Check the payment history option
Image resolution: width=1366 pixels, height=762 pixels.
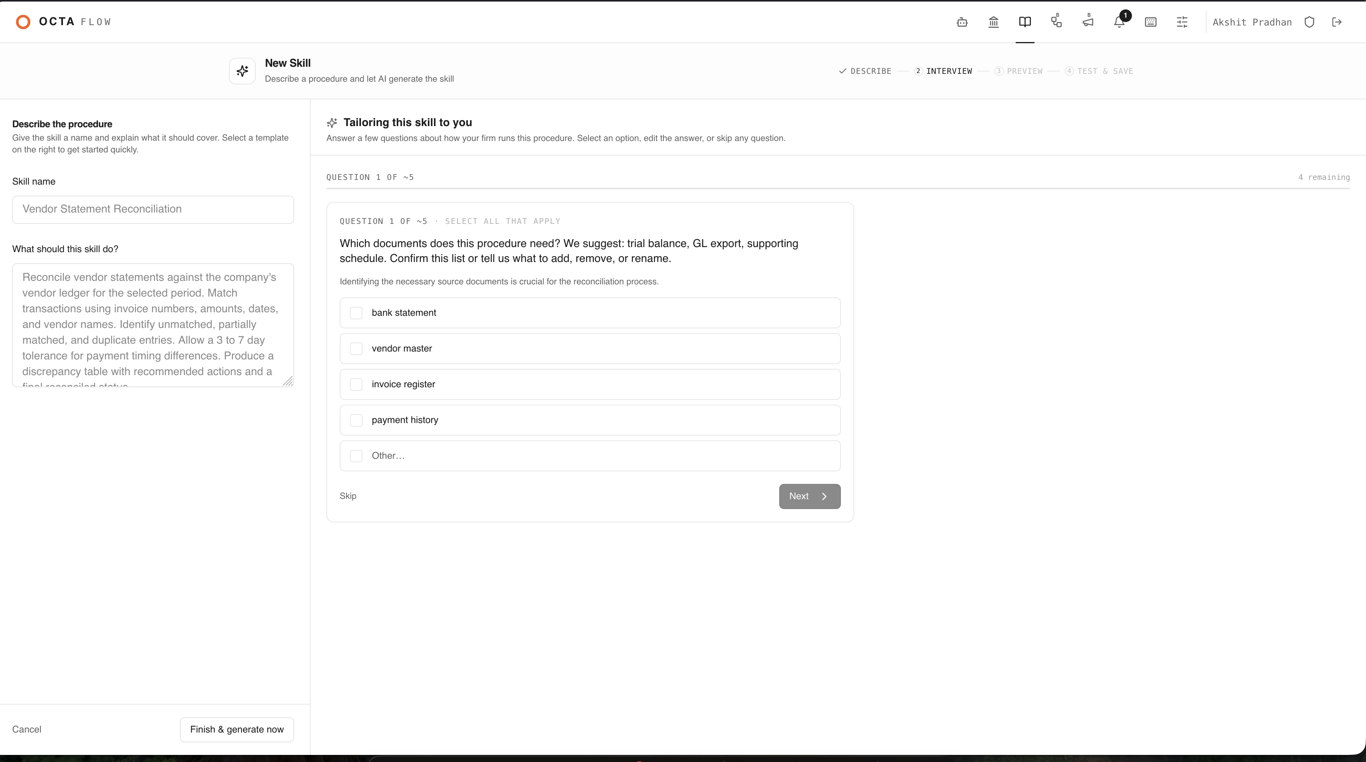pos(590,420)
